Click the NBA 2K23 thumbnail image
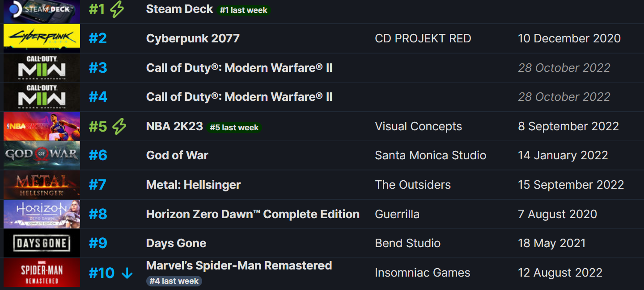644x290 pixels. pos(42,126)
